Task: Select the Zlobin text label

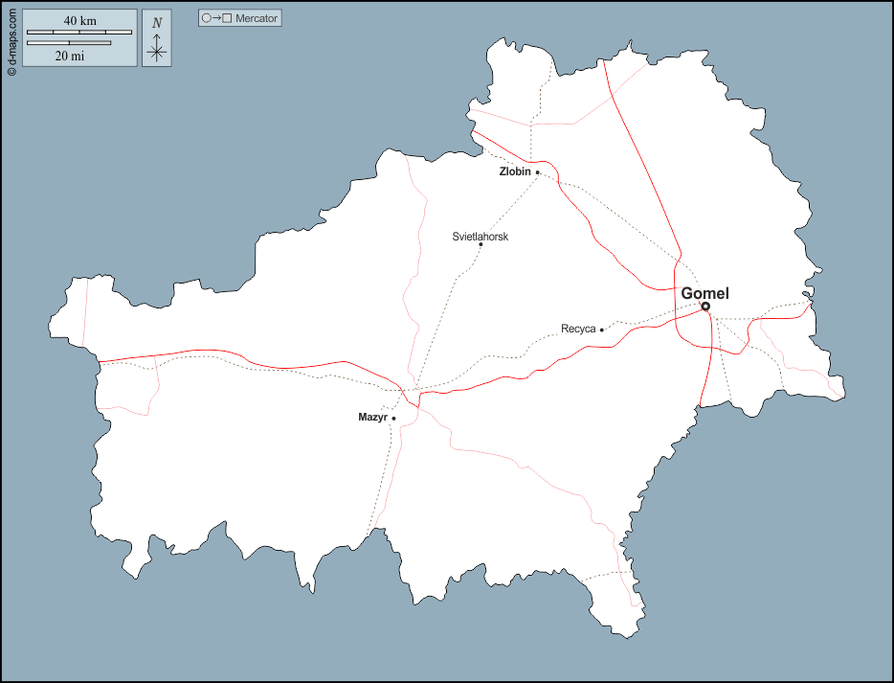Action: (x=515, y=172)
